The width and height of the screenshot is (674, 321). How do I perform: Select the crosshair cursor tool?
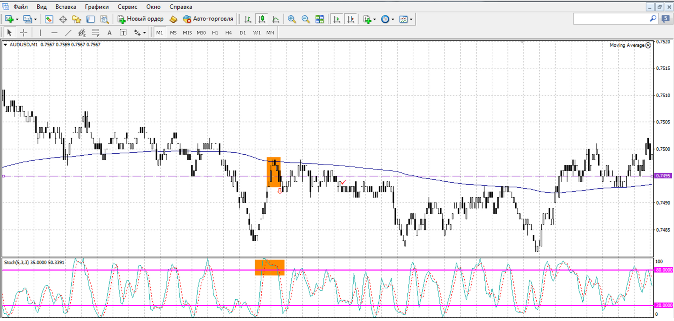[24, 33]
